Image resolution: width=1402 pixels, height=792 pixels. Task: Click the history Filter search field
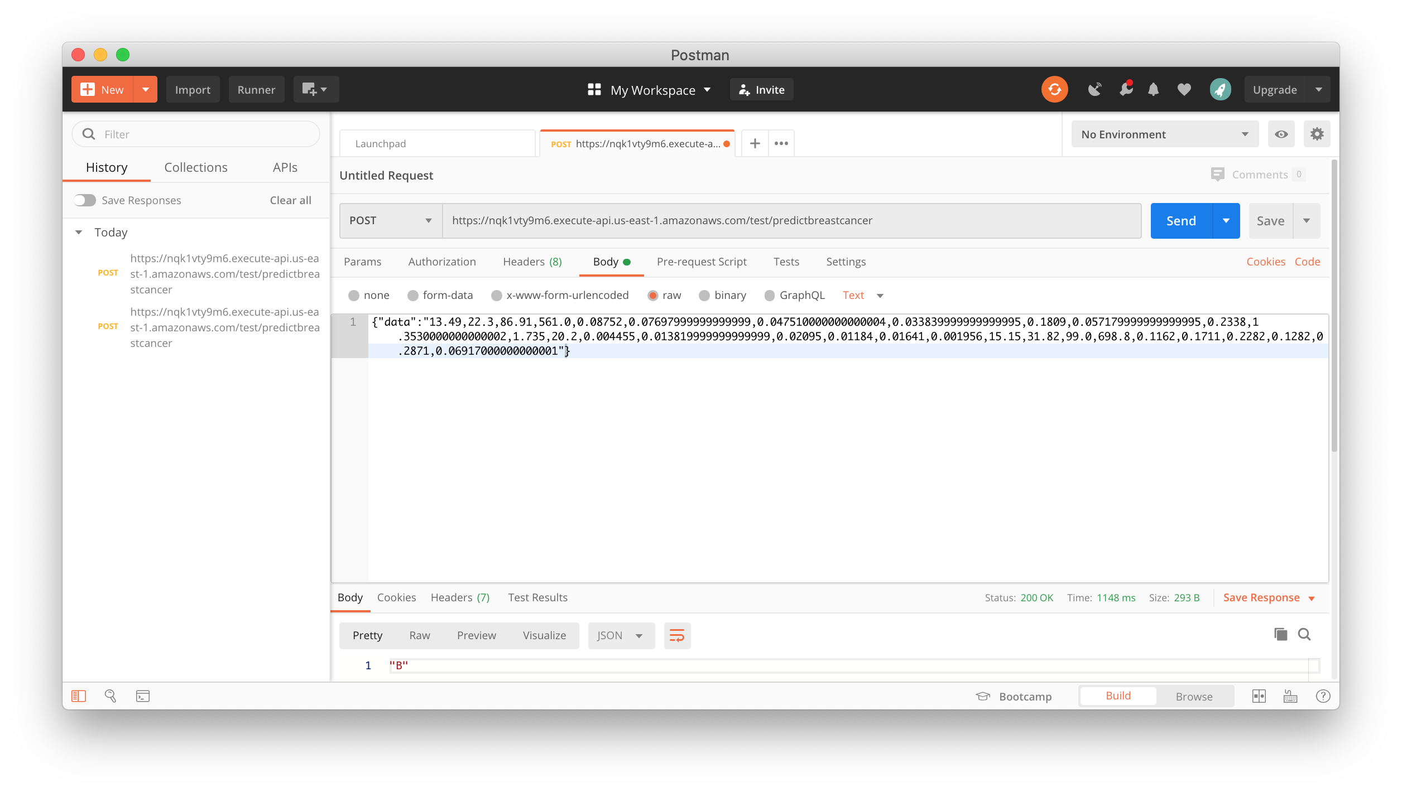pyautogui.click(x=196, y=134)
